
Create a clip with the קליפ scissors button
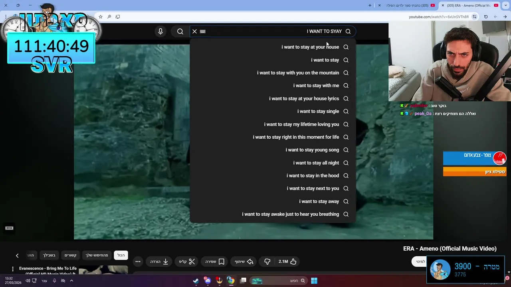point(187,261)
